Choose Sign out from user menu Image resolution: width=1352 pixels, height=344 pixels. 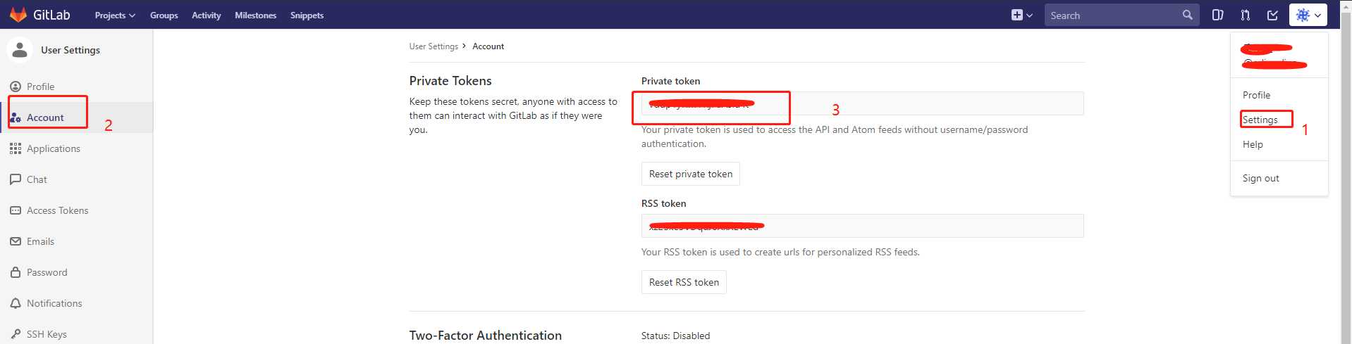(1260, 178)
